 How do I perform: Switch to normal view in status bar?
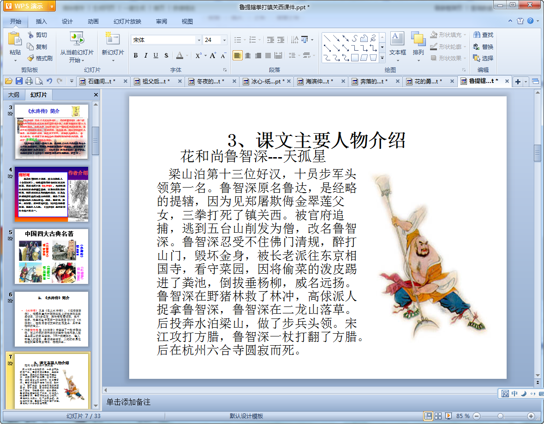coord(428,416)
